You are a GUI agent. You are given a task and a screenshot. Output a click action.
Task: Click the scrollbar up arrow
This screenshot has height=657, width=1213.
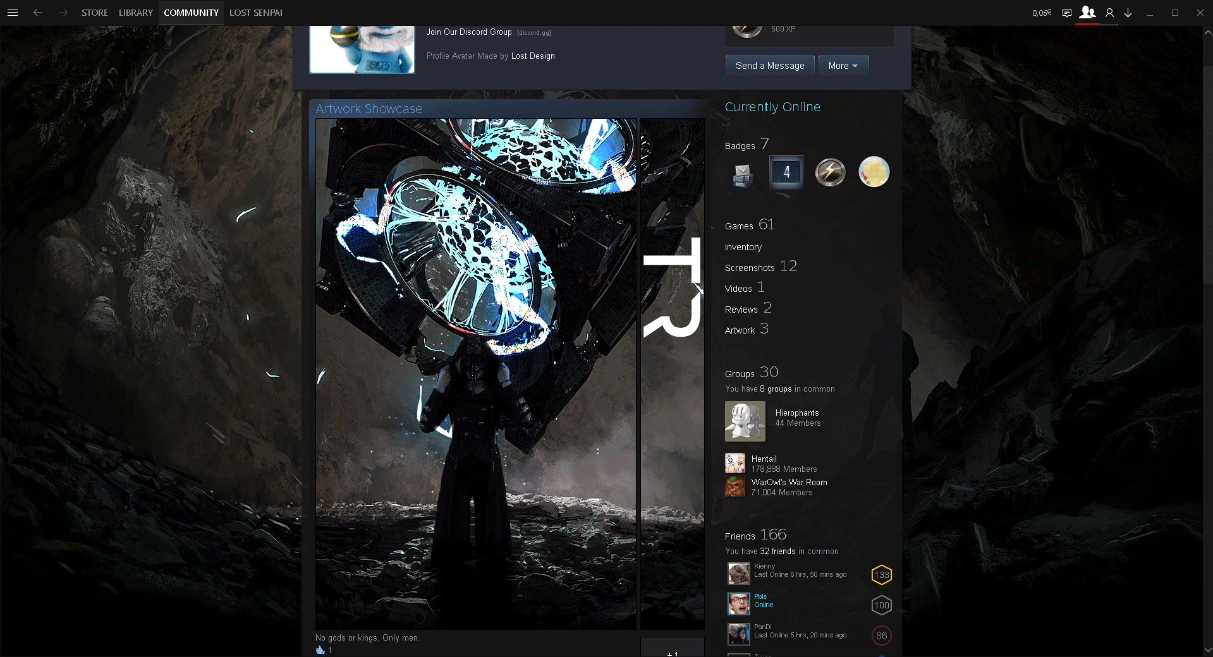1207,32
